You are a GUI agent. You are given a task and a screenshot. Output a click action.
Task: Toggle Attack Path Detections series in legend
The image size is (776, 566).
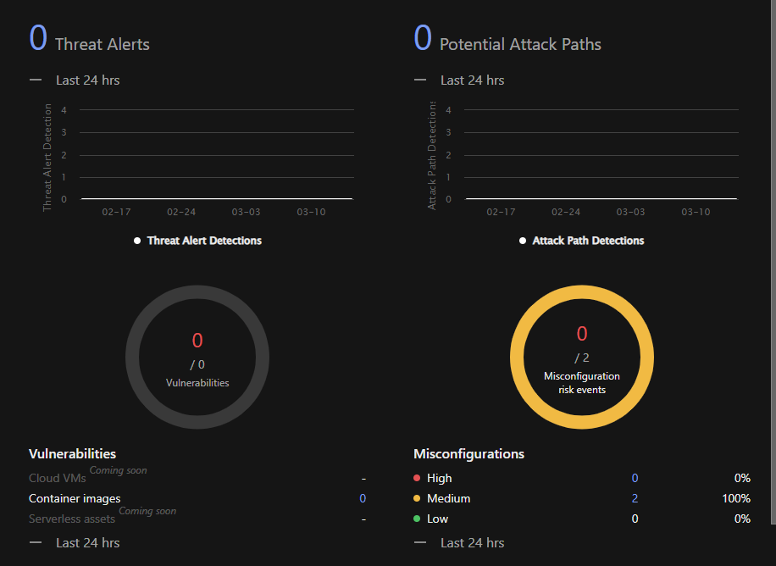588,241
